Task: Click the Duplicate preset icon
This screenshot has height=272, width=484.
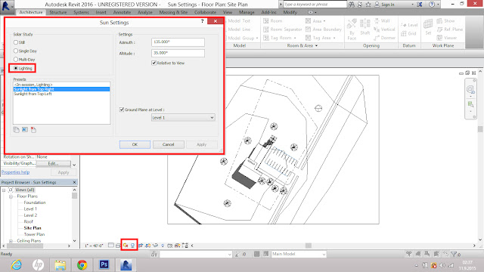Action: (x=17, y=130)
